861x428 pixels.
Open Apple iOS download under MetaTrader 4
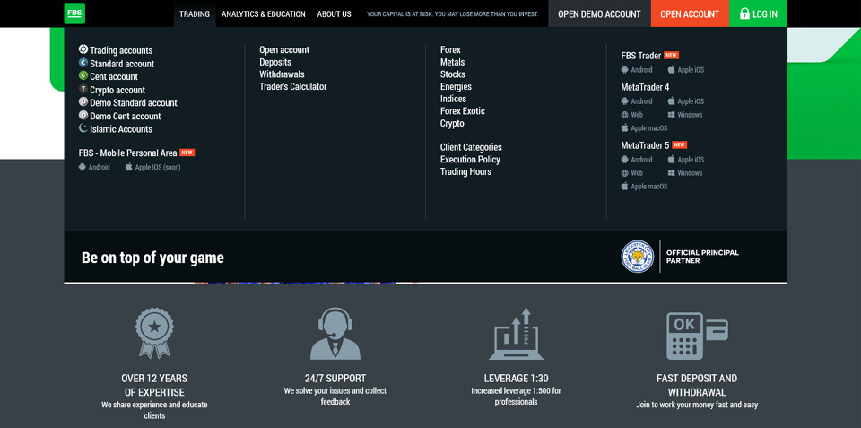pos(686,101)
